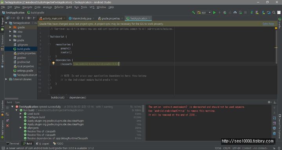Click the Debug app icon in toolbar
The image size is (282, 150).
pos(225,13)
